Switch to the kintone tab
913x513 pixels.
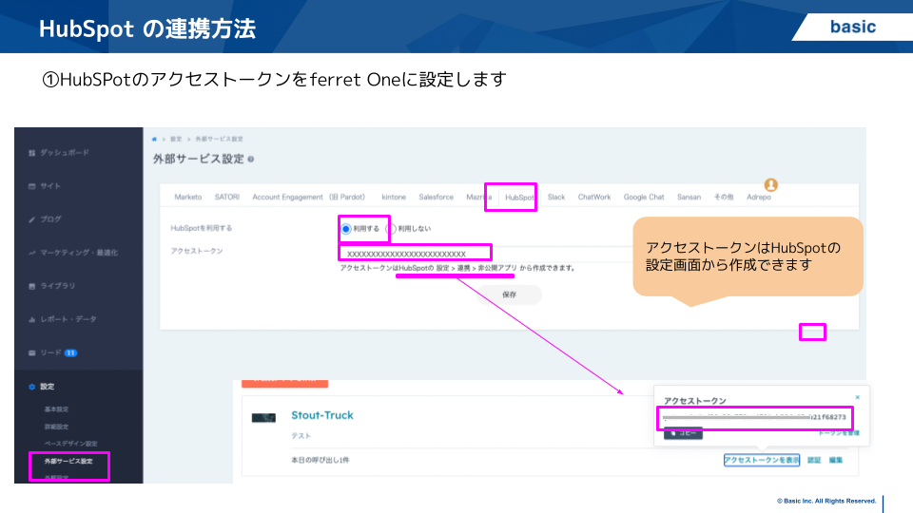394,198
